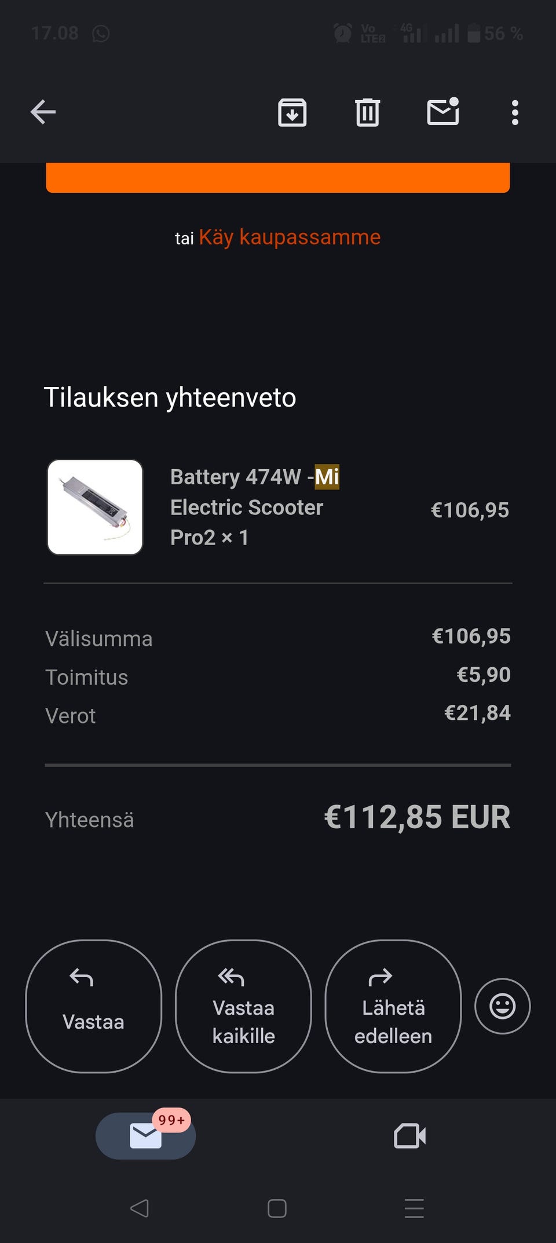Image resolution: width=556 pixels, height=1243 pixels.
Task: Open the Android recent apps button
Action: pyautogui.click(x=414, y=1208)
